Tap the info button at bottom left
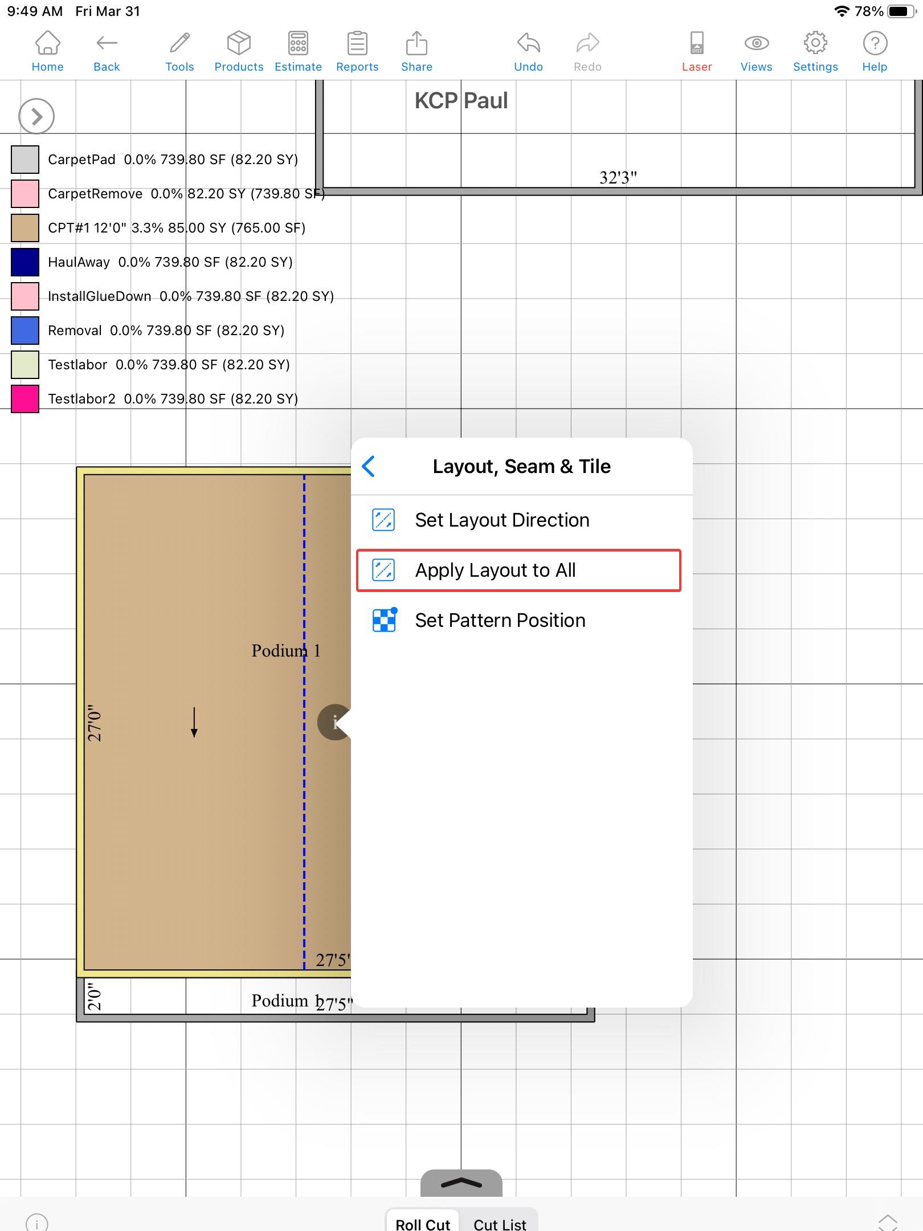The height and width of the screenshot is (1231, 923). click(x=37, y=1223)
